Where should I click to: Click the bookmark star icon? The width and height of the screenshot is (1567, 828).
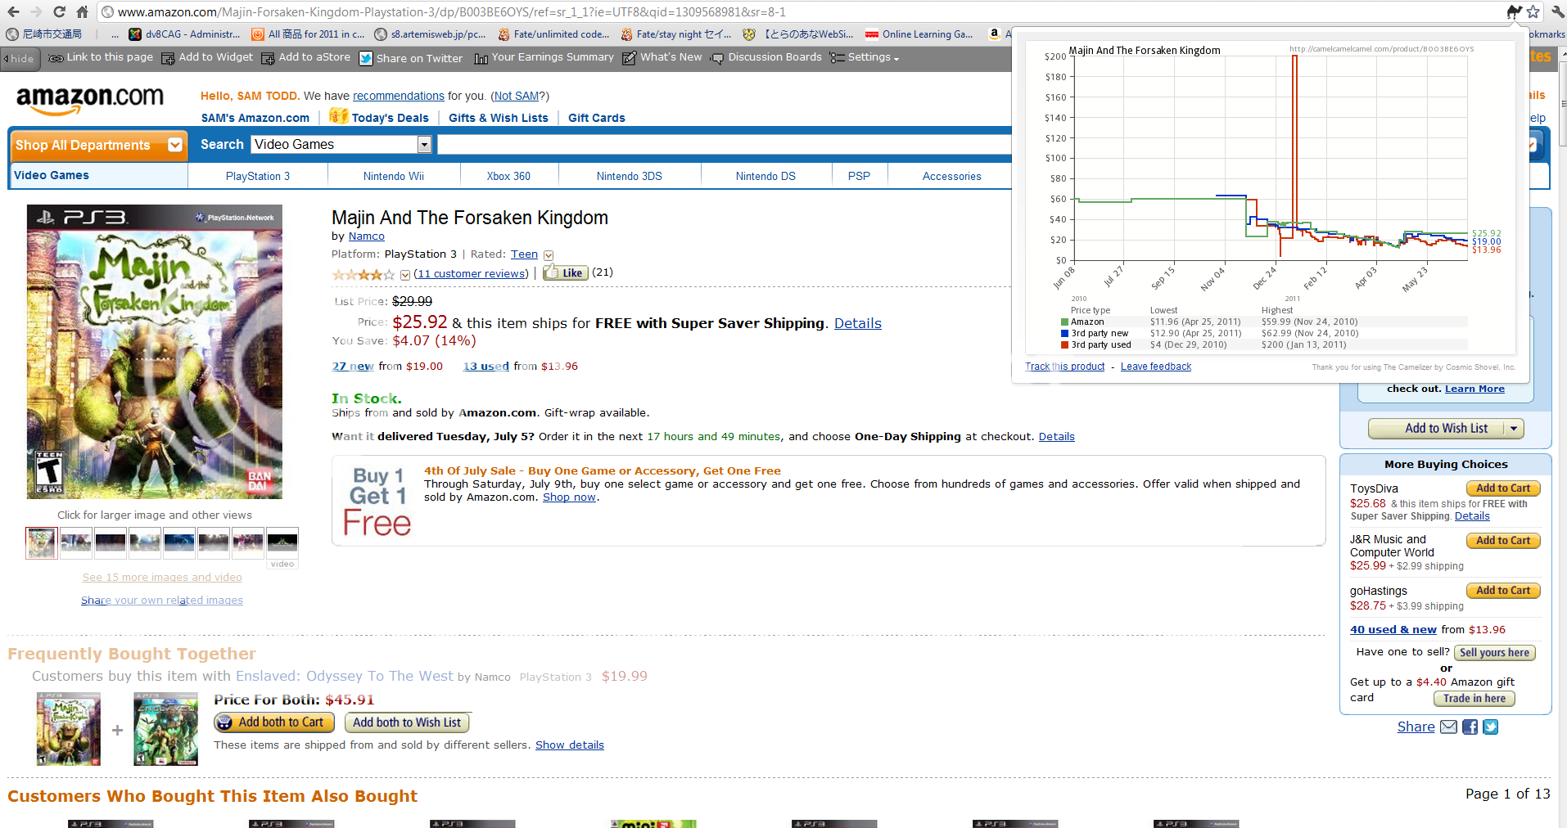coord(1533,11)
